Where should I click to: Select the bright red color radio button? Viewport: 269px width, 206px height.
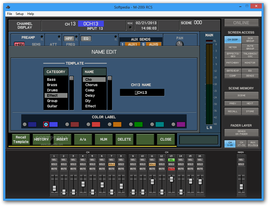(x=88, y=124)
